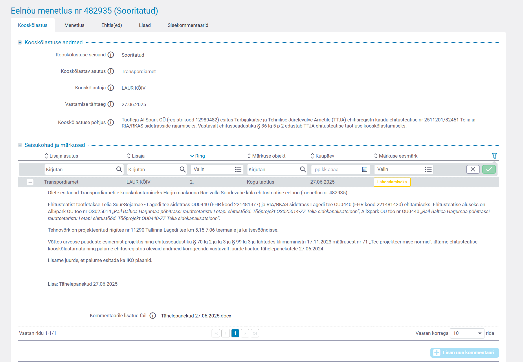The image size is (523, 362).
Task: Select page 1 in pagination
Action: click(x=235, y=333)
